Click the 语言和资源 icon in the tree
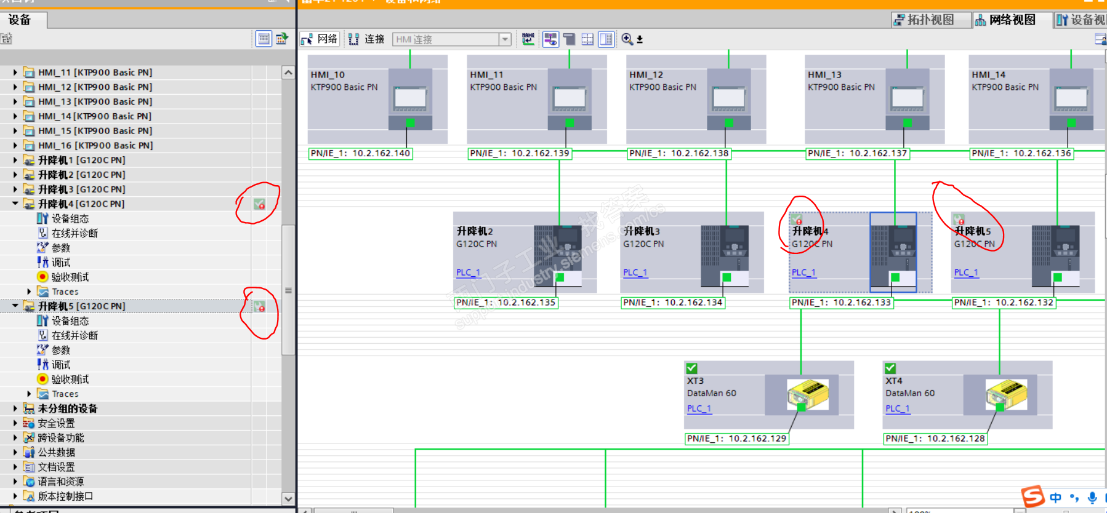Image resolution: width=1107 pixels, height=513 pixels. [x=29, y=482]
